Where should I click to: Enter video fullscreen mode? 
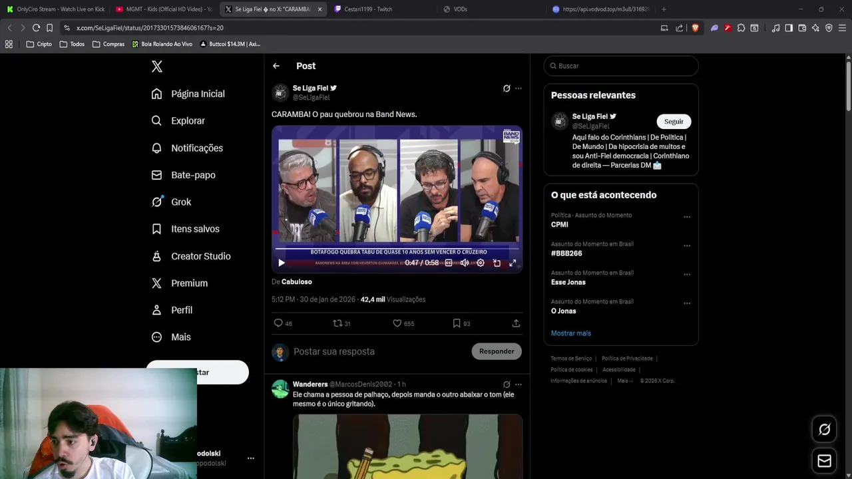[513, 263]
